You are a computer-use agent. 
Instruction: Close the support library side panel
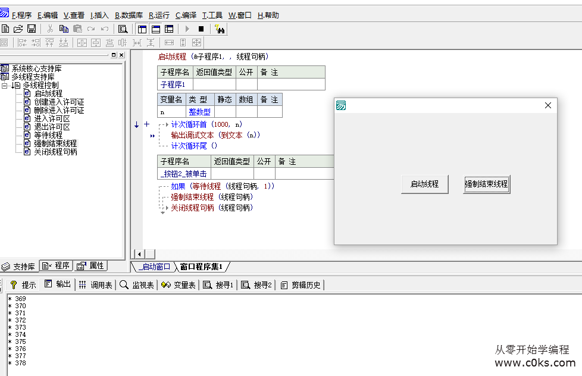[x=121, y=55]
